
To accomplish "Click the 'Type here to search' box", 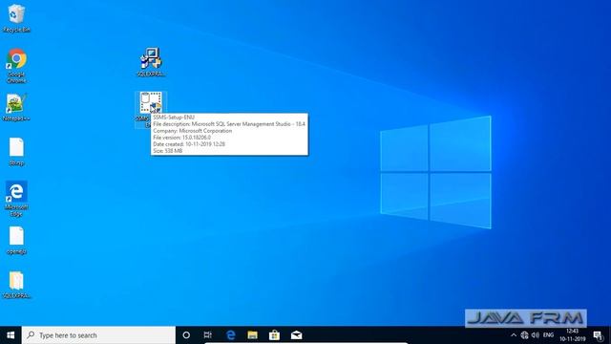I will 98,335.
